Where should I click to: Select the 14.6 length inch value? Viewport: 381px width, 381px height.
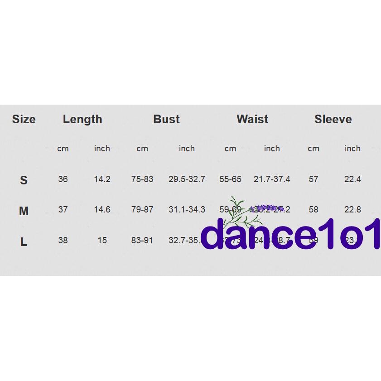pyautogui.click(x=102, y=209)
